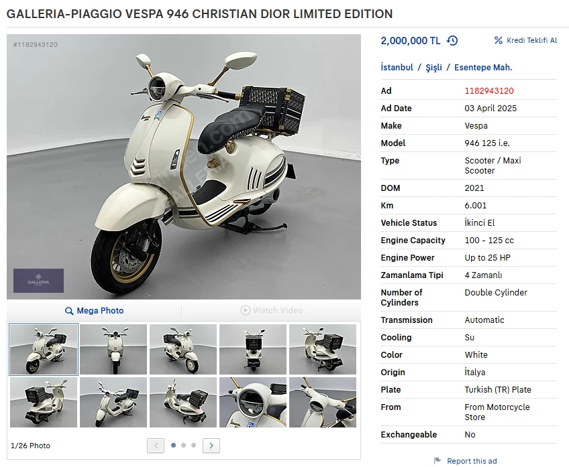The height and width of the screenshot is (467, 569).
Task: Click the Mega Photo magnifier icon
Action: point(69,311)
